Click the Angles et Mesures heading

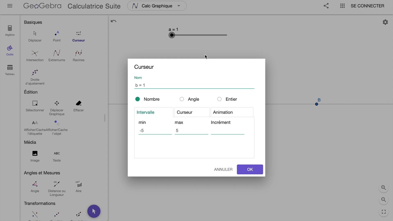pos(42,173)
